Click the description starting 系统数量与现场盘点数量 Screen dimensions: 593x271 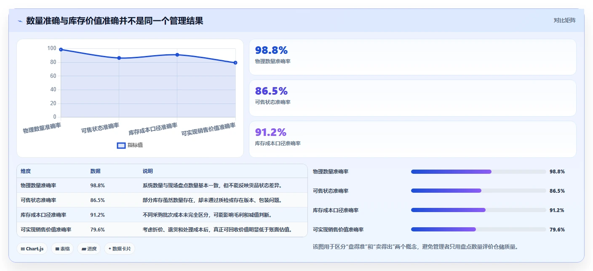point(212,186)
